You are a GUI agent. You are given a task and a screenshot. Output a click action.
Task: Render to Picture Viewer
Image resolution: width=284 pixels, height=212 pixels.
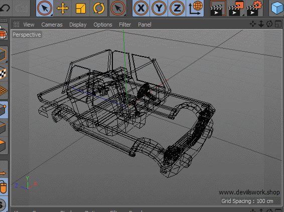pos(236,8)
